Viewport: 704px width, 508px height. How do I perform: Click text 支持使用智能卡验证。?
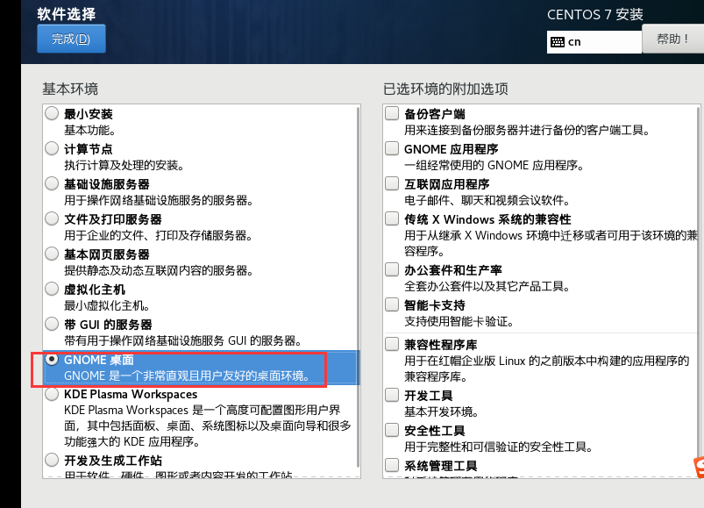[x=459, y=322]
